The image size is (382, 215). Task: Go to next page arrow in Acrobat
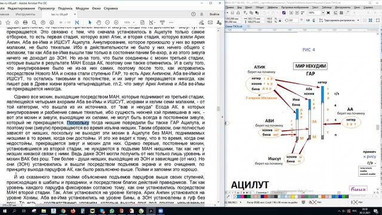point(52,23)
